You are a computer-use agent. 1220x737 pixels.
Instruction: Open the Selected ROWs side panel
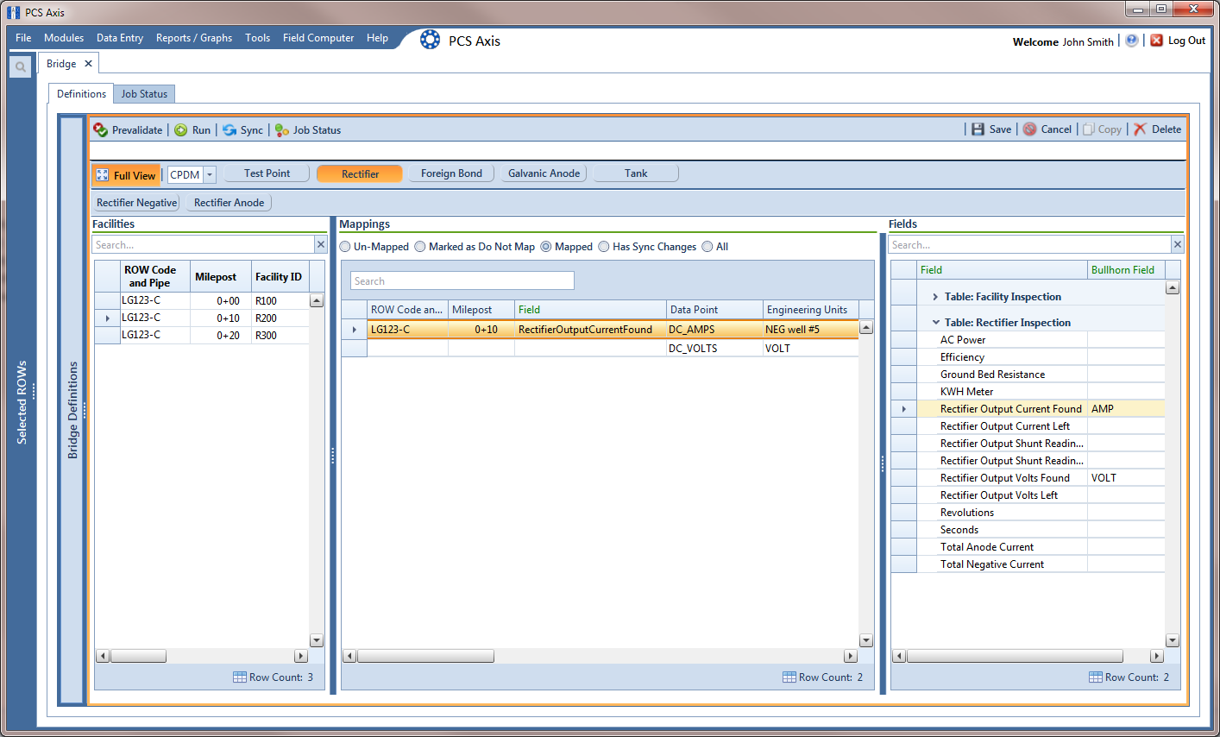pos(22,402)
